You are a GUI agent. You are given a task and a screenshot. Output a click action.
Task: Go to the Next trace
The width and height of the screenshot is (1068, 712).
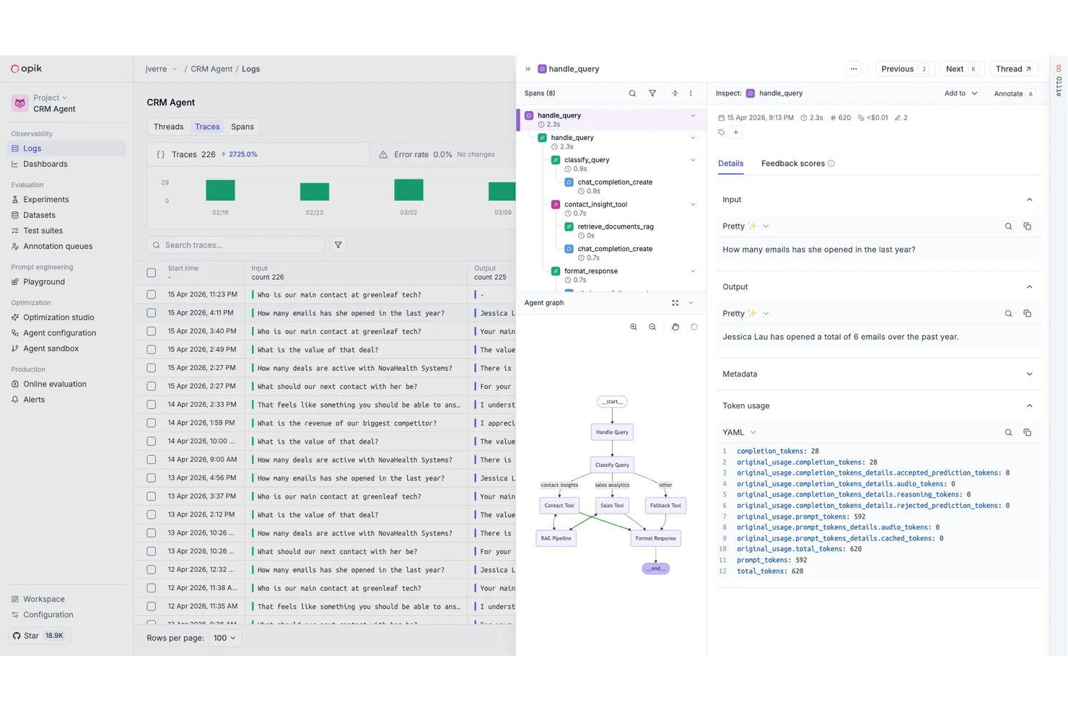click(x=962, y=69)
